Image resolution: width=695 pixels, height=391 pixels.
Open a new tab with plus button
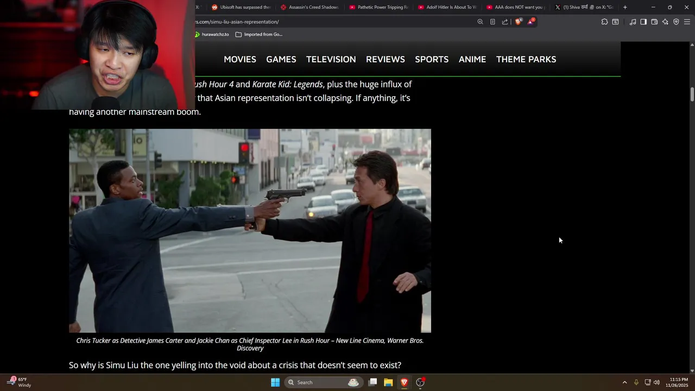pyautogui.click(x=625, y=7)
